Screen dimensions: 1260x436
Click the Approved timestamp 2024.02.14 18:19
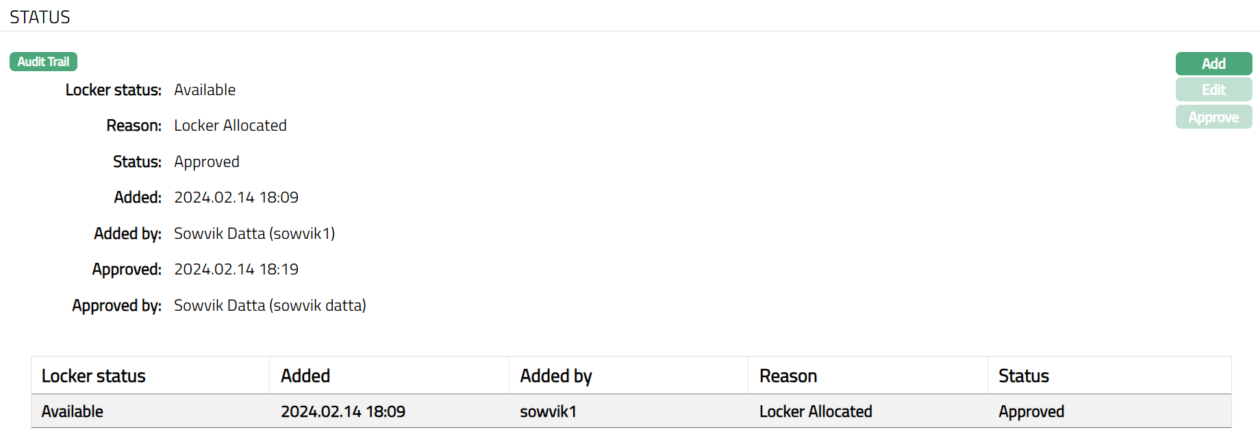tap(236, 269)
